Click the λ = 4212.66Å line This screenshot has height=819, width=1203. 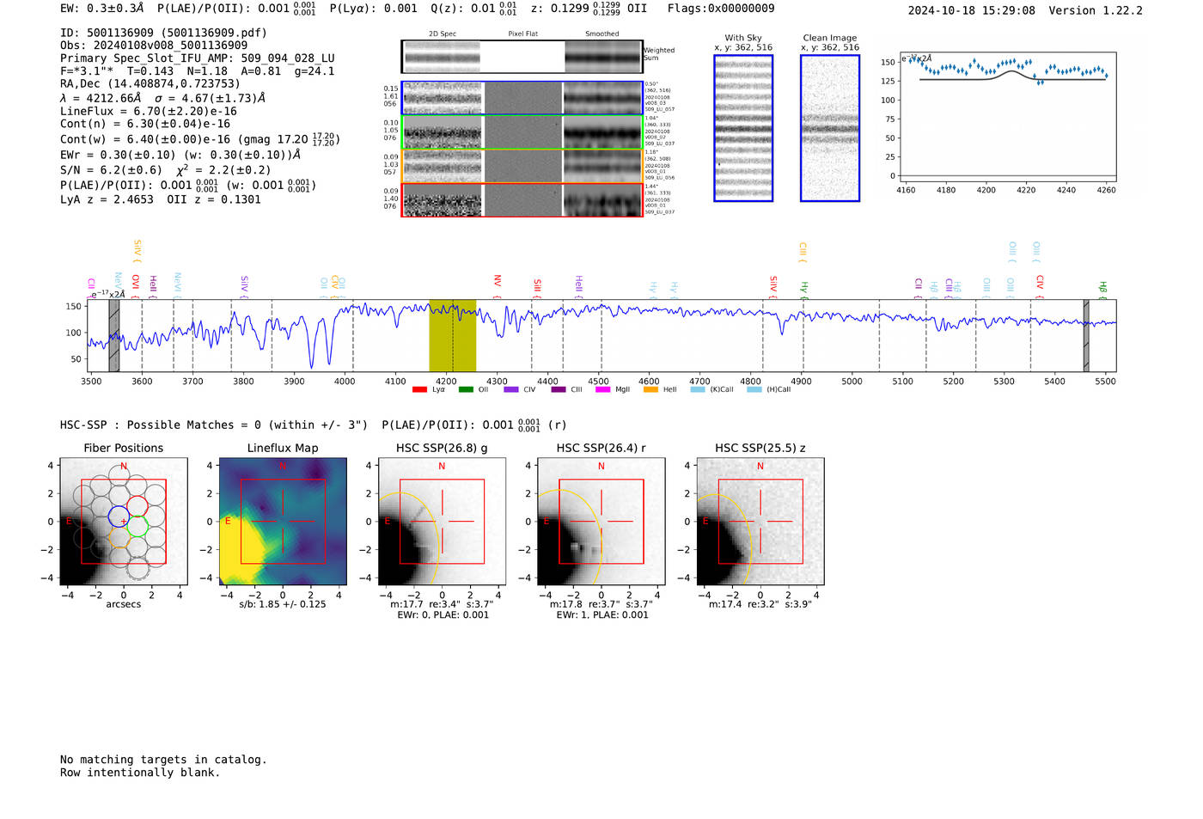(163, 98)
